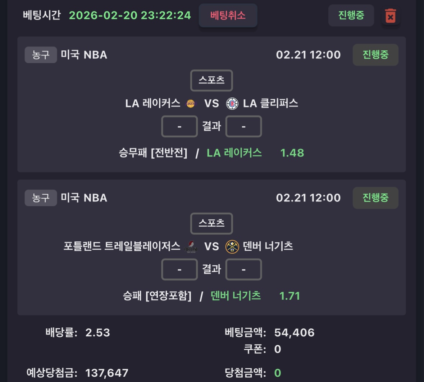Click the top 진행중 status button
The image size is (424, 382).
click(351, 15)
